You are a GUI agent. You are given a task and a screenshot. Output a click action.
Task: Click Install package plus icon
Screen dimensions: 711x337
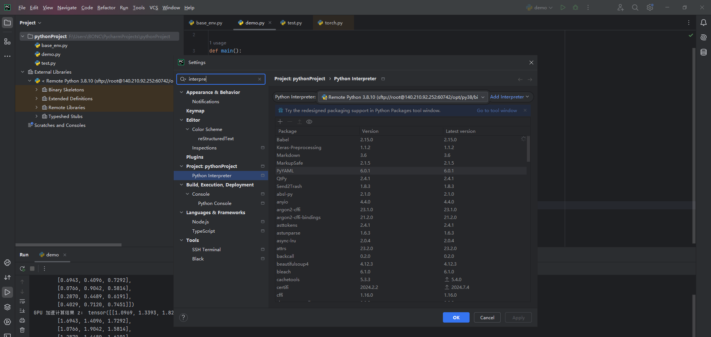point(280,122)
